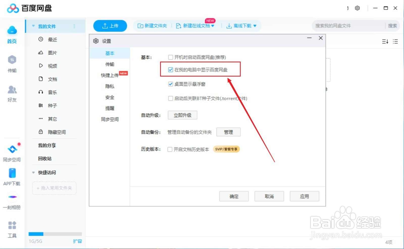
Task: Click the settings gear icon in title bar
Action: tap(357, 8)
